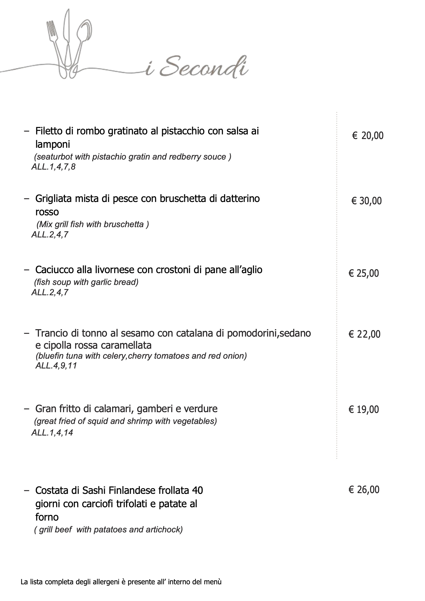Click the "i Secondi" script heading
The image size is (425, 601).
point(197,67)
